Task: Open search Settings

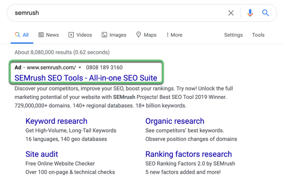Action: pos(234,35)
